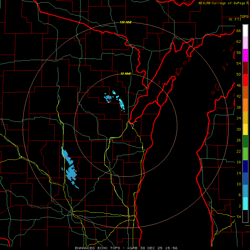This screenshot has width=250, height=250.
Task: Click the 'TOPS' legend title
Action: point(244,16)
